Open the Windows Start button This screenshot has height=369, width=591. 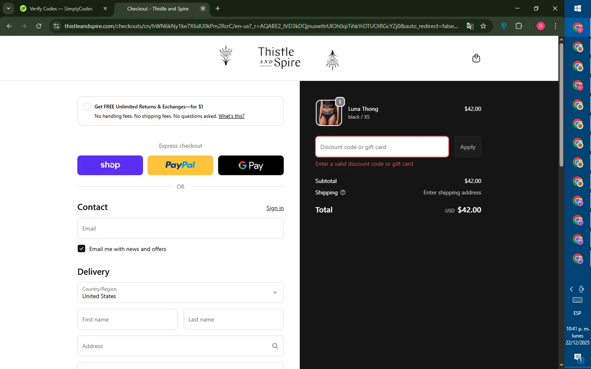578,9
